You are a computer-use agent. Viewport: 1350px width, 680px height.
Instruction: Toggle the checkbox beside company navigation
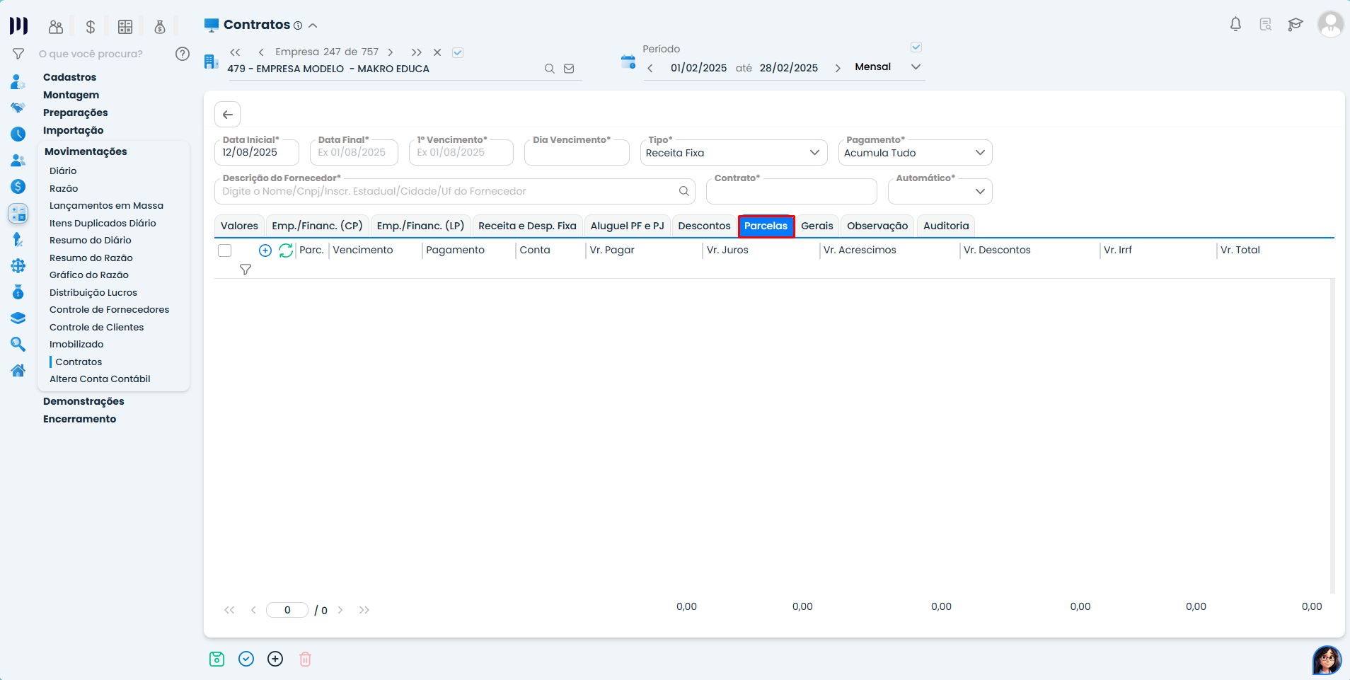(x=458, y=52)
